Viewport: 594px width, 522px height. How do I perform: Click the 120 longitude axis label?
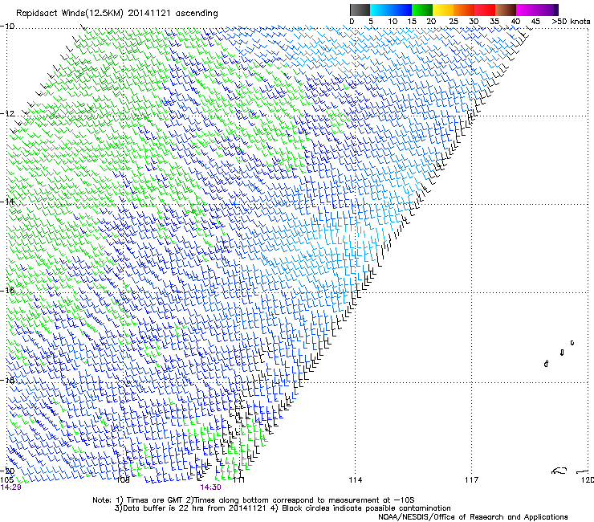(588, 480)
